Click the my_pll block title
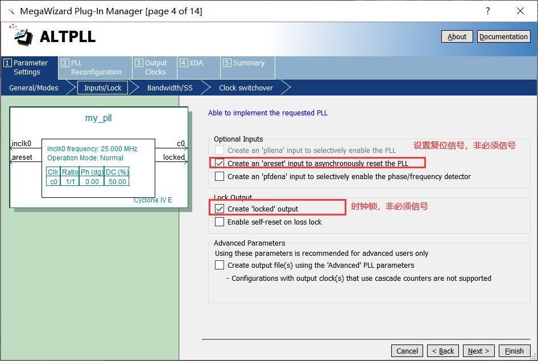Viewport: 538px width, 361px height. pos(98,118)
